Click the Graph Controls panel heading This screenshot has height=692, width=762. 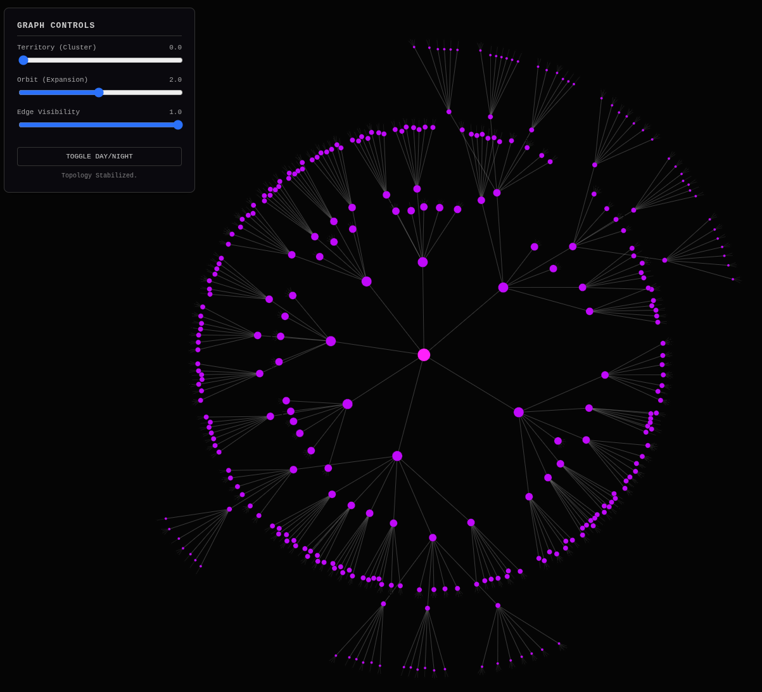click(x=56, y=25)
